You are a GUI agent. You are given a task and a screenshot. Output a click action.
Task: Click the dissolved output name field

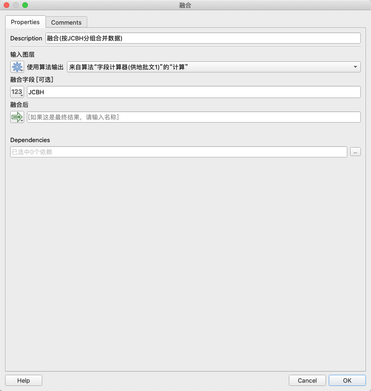[x=193, y=117]
